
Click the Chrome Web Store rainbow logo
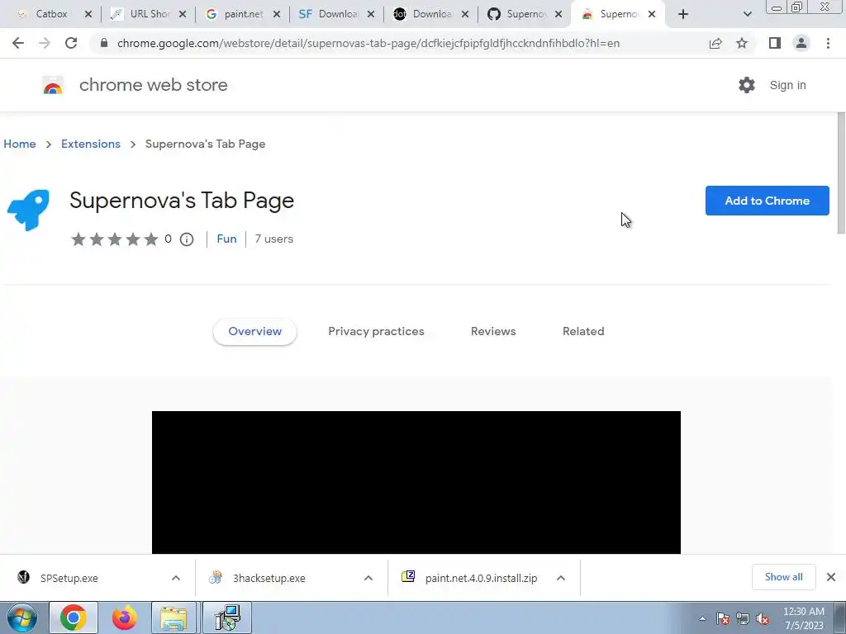(x=53, y=85)
